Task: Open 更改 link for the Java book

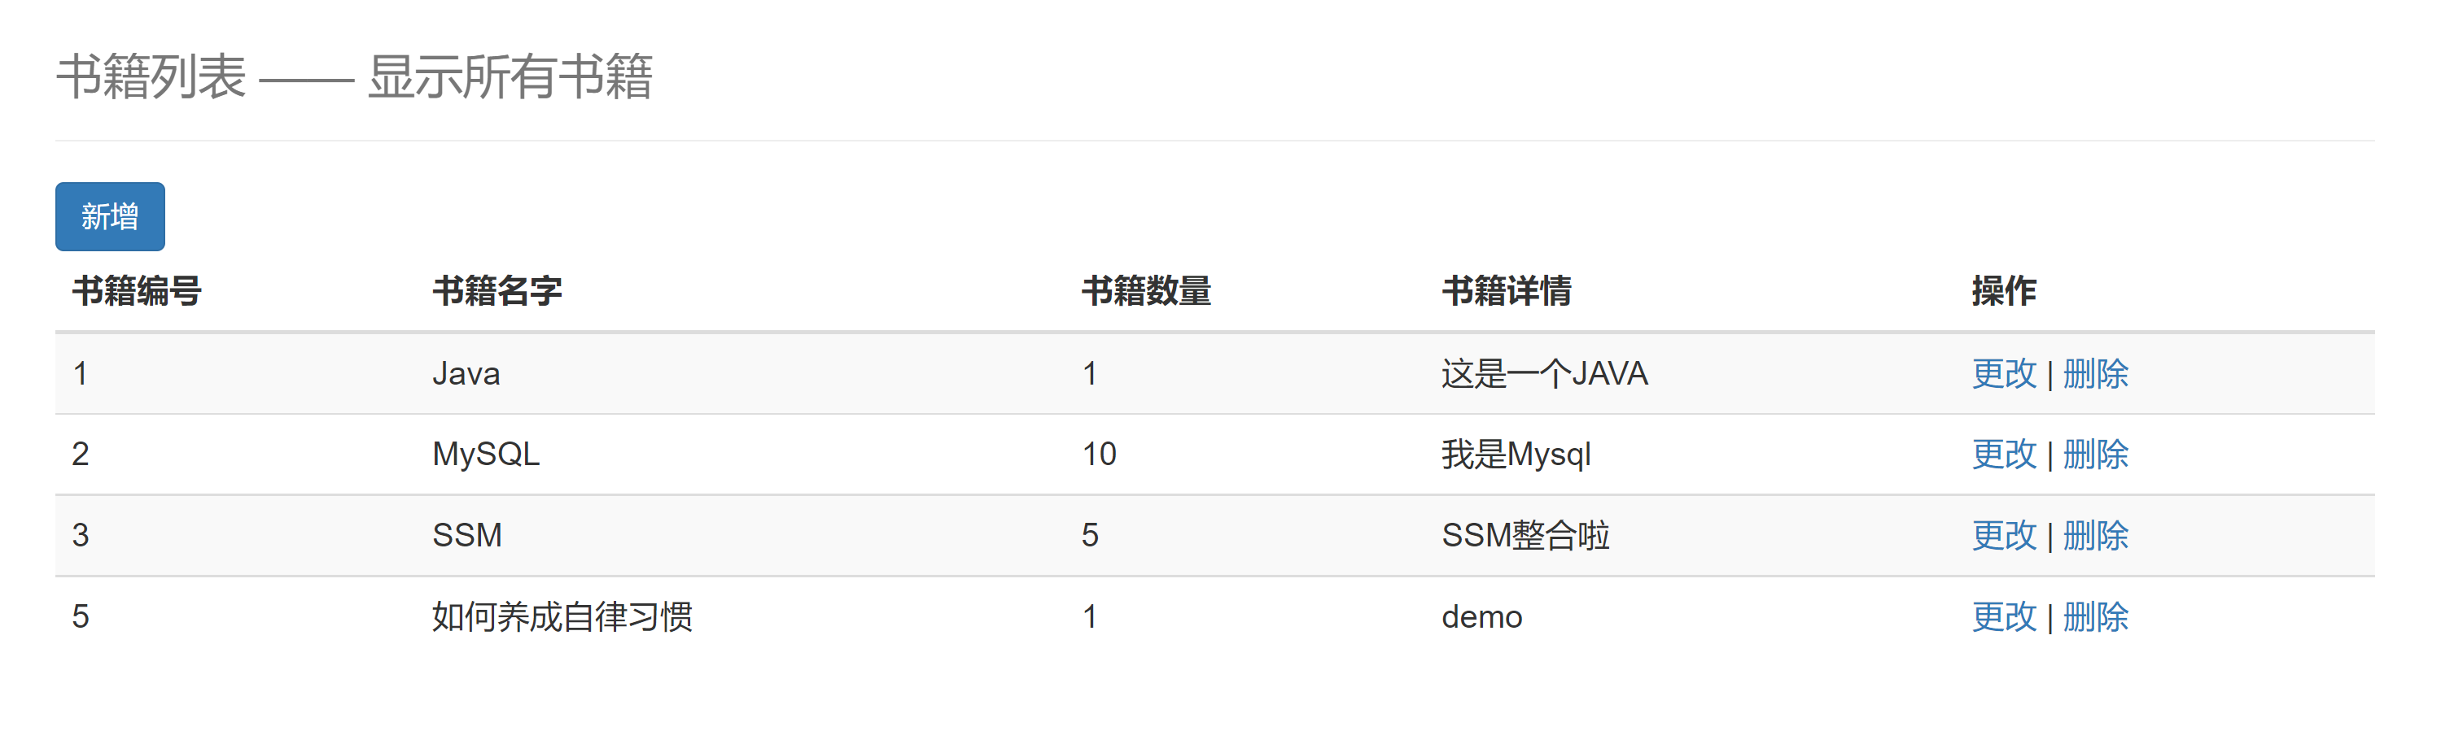Action: point(2004,373)
